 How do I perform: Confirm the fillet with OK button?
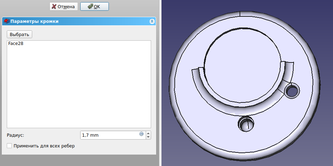click(x=94, y=6)
